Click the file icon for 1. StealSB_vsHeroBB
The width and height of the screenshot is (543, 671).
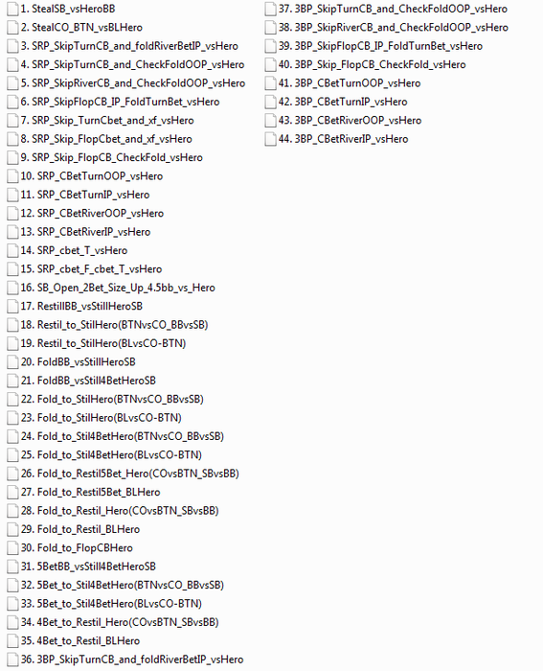click(12, 9)
